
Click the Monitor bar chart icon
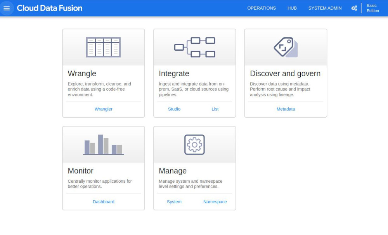pyautogui.click(x=104, y=145)
